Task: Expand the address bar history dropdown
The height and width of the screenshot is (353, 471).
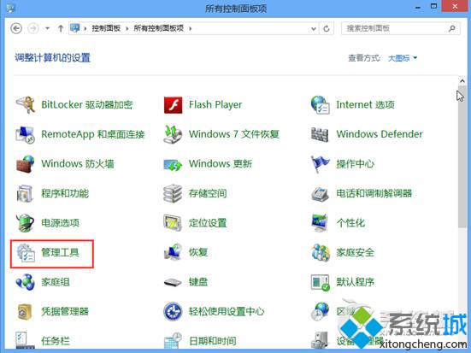Action: (x=314, y=29)
